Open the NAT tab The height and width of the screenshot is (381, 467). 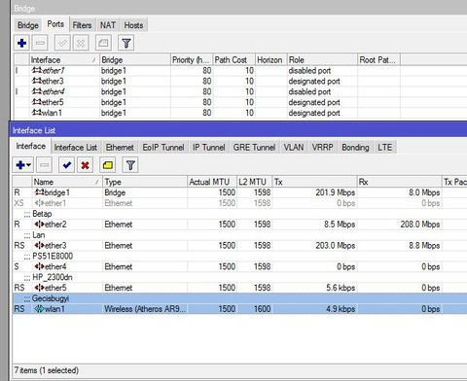(108, 25)
